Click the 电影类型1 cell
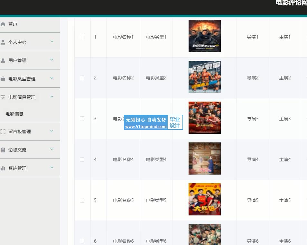The width and height of the screenshot is (307, 245). coord(156,37)
